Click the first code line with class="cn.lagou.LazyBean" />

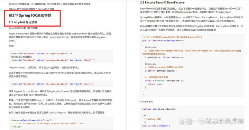click(x=41, y=53)
